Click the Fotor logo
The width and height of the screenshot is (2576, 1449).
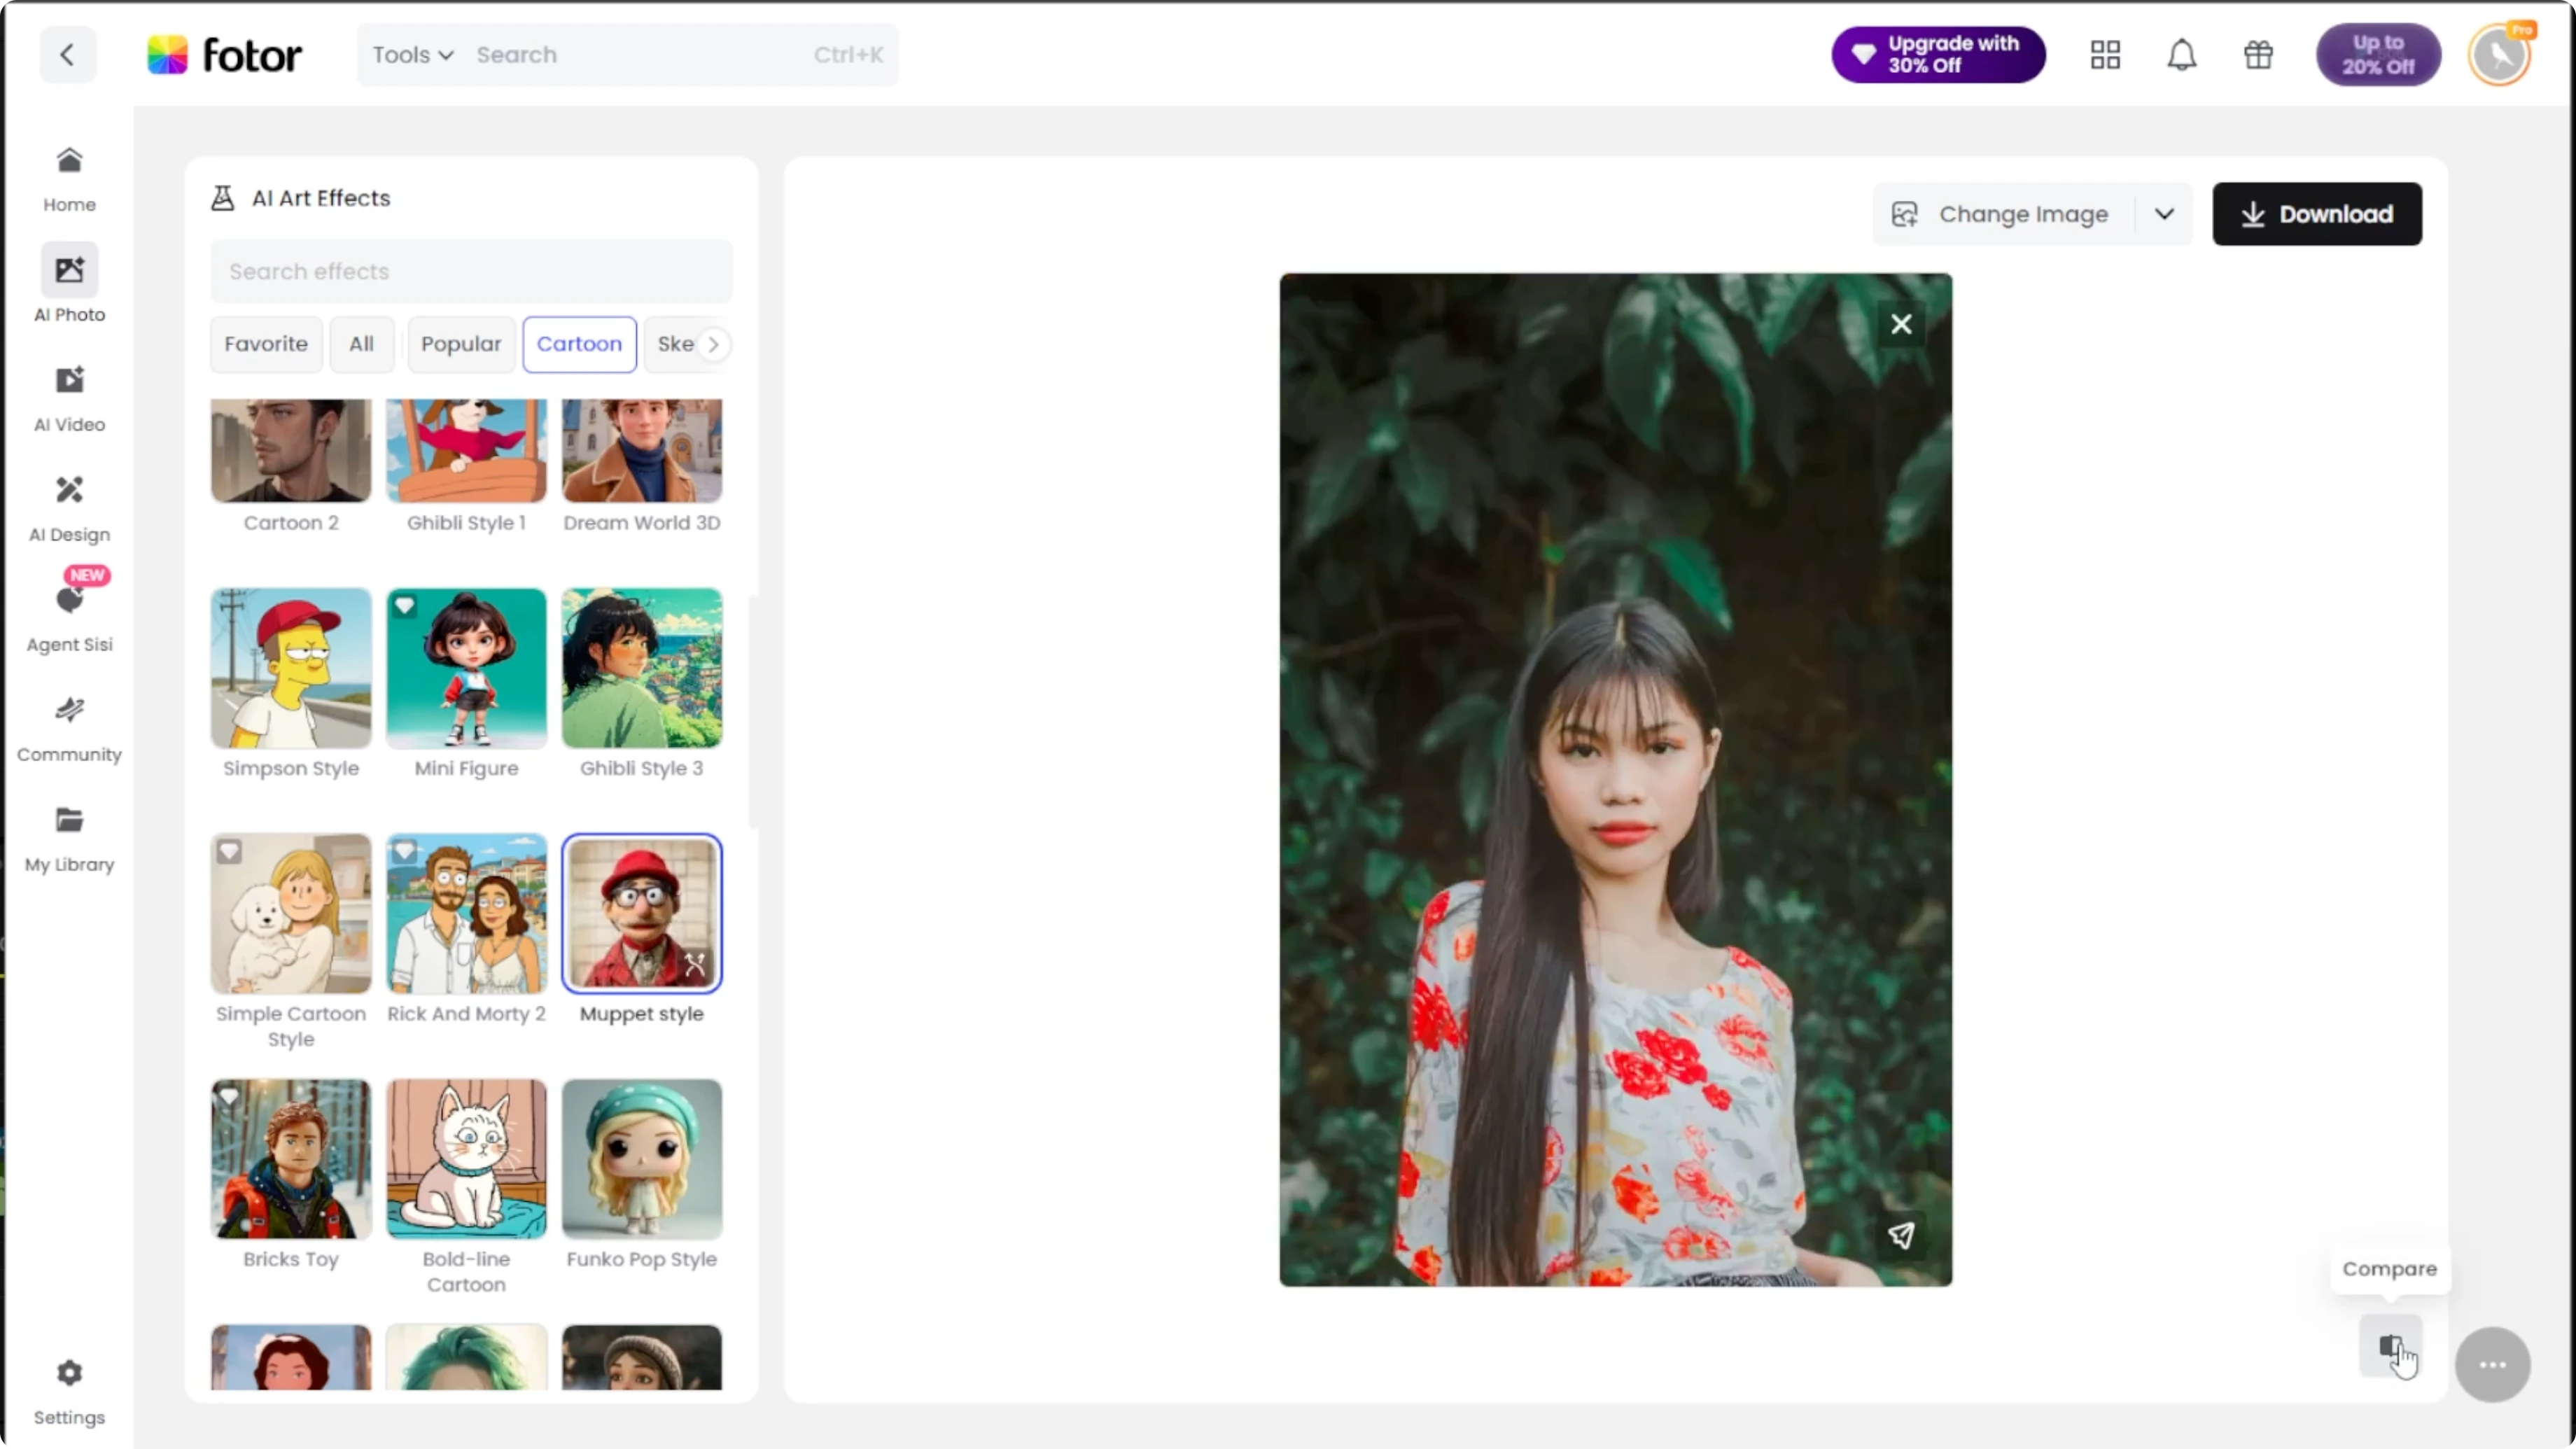click(224, 55)
